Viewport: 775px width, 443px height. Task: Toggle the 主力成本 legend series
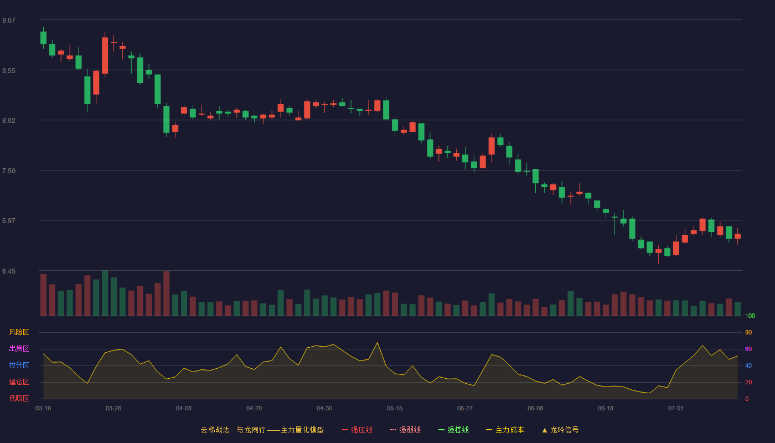(x=505, y=430)
